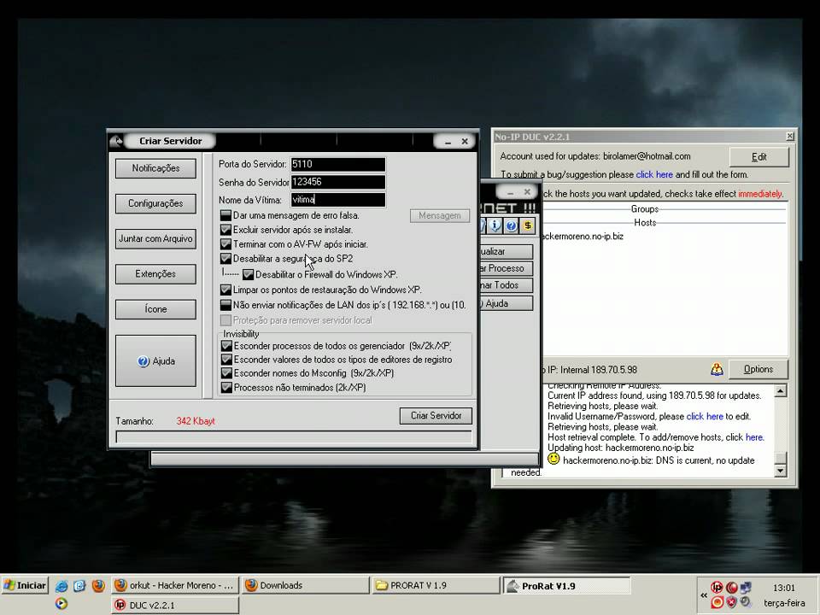Click the yellow dollar sign icon in ProRat
Screen dimensions: 820x615
[528, 225]
